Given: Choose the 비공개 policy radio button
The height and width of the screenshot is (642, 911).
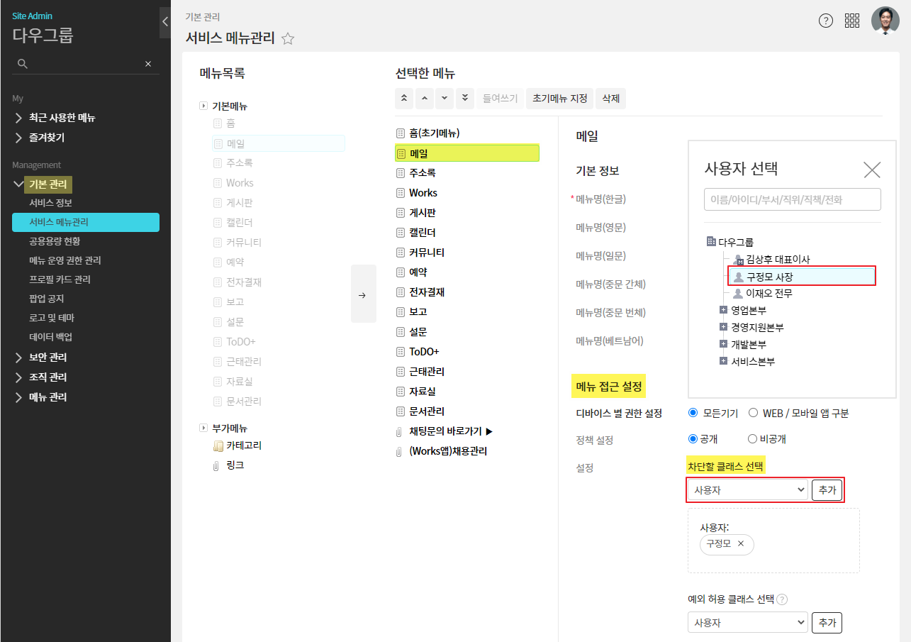Looking at the screenshot, I should tap(752, 439).
